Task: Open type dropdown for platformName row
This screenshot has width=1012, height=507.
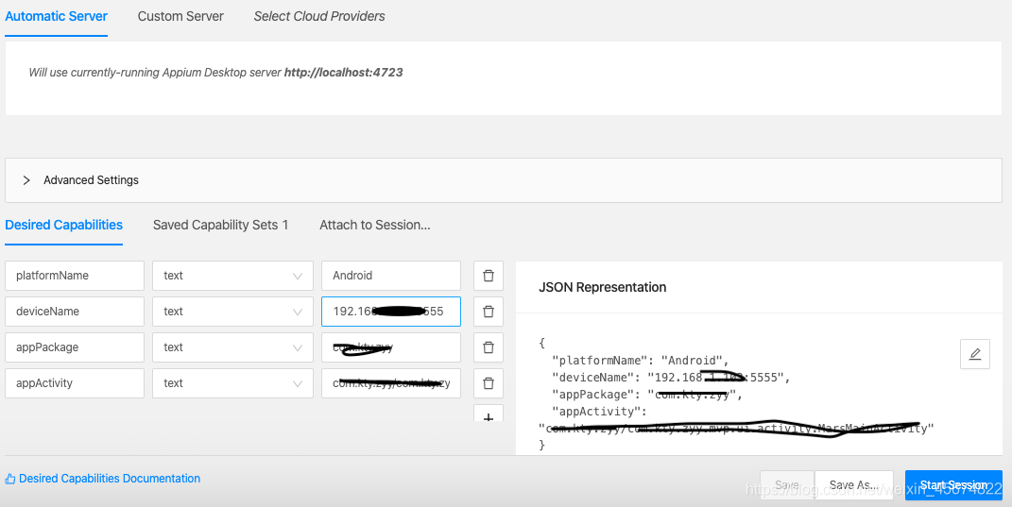Action: coord(232,276)
